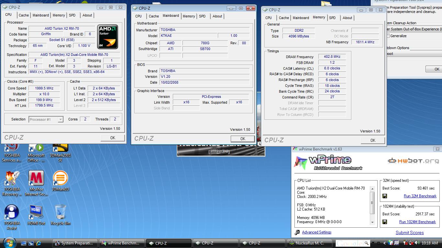Switch to wPrime Benchmark taskbar button
Screen dimensions: 442x248
(121, 243)
